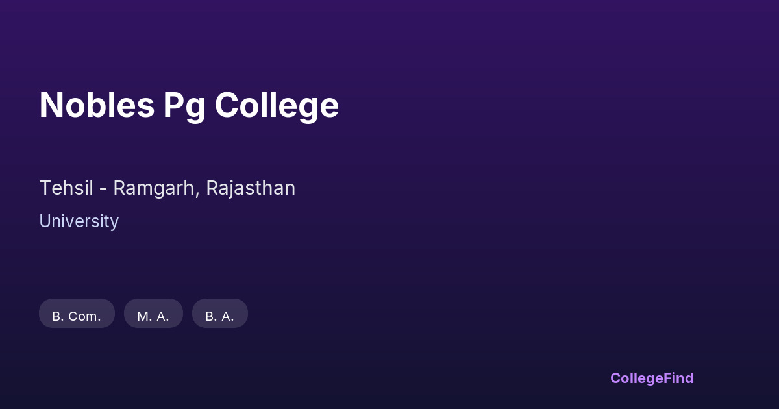The width and height of the screenshot is (779, 409).
Task: Open the CollegeFind brand link
Action: coord(651,378)
